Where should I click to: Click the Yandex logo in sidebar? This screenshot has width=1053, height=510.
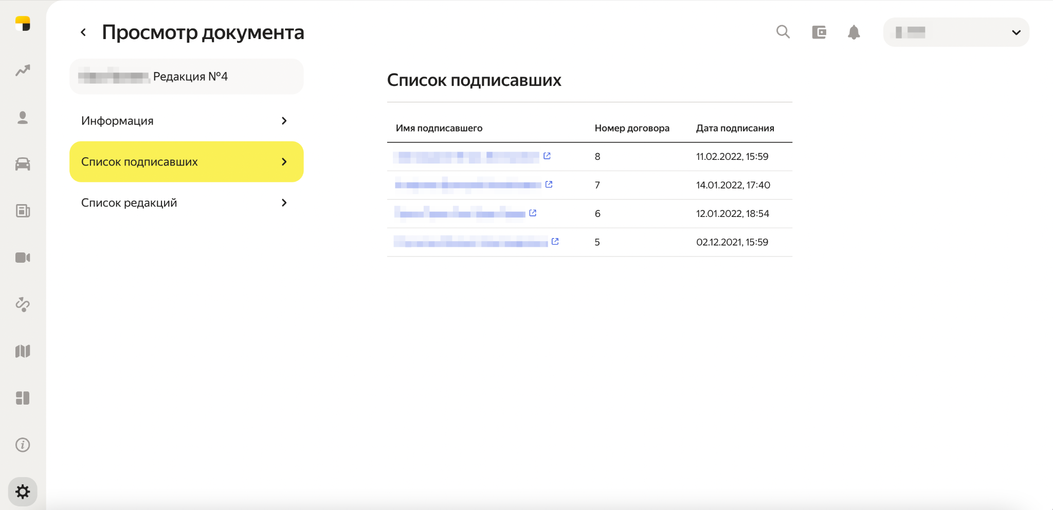coord(23,24)
